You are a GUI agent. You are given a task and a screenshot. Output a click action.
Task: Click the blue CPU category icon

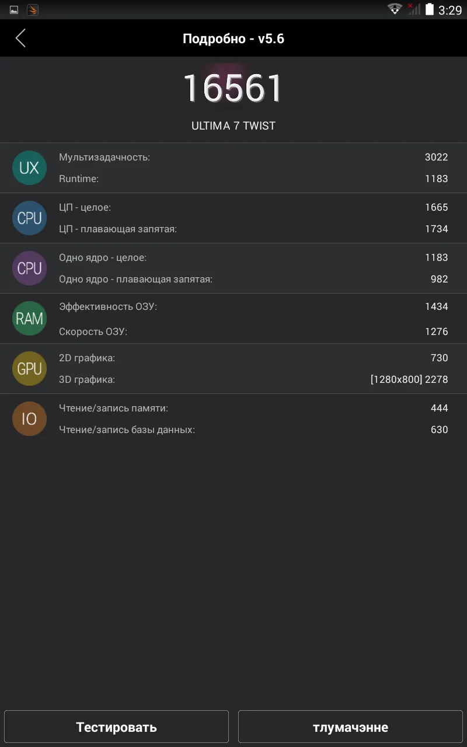29,218
